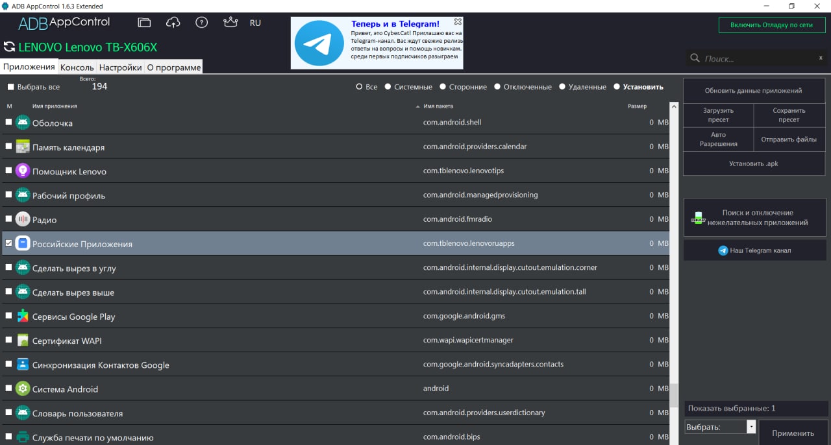This screenshot has width=831, height=445.
Task: Check the Радио row checkbox
Action: 8,219
